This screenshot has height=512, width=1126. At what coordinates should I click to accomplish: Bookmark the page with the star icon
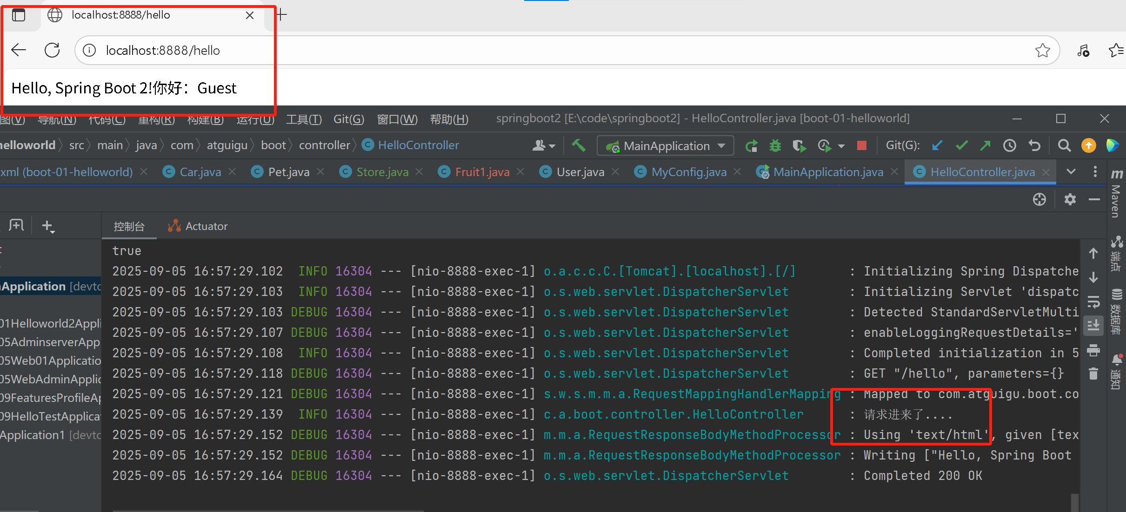pyautogui.click(x=1043, y=50)
